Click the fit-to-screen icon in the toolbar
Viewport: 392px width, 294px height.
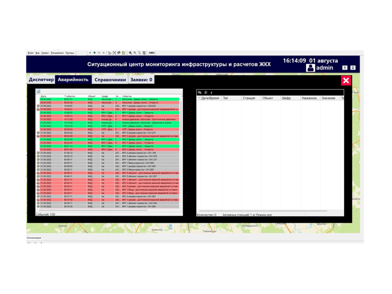[x=114, y=53]
